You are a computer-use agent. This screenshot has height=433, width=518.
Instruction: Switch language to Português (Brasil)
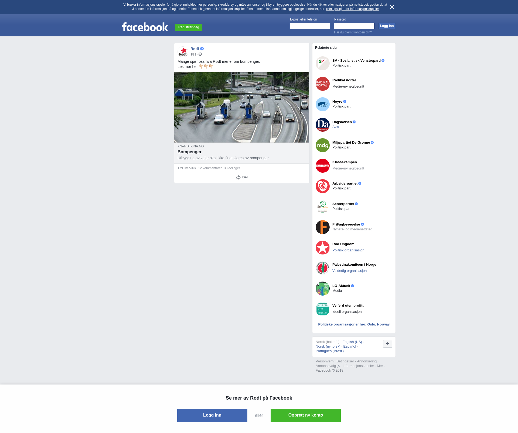click(x=329, y=351)
